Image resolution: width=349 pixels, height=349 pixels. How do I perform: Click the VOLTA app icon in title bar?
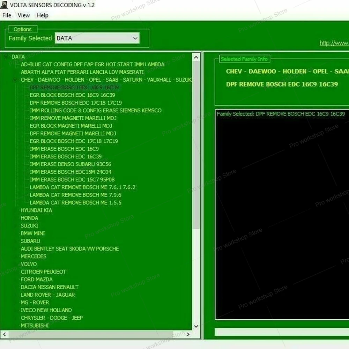coord(4,5)
